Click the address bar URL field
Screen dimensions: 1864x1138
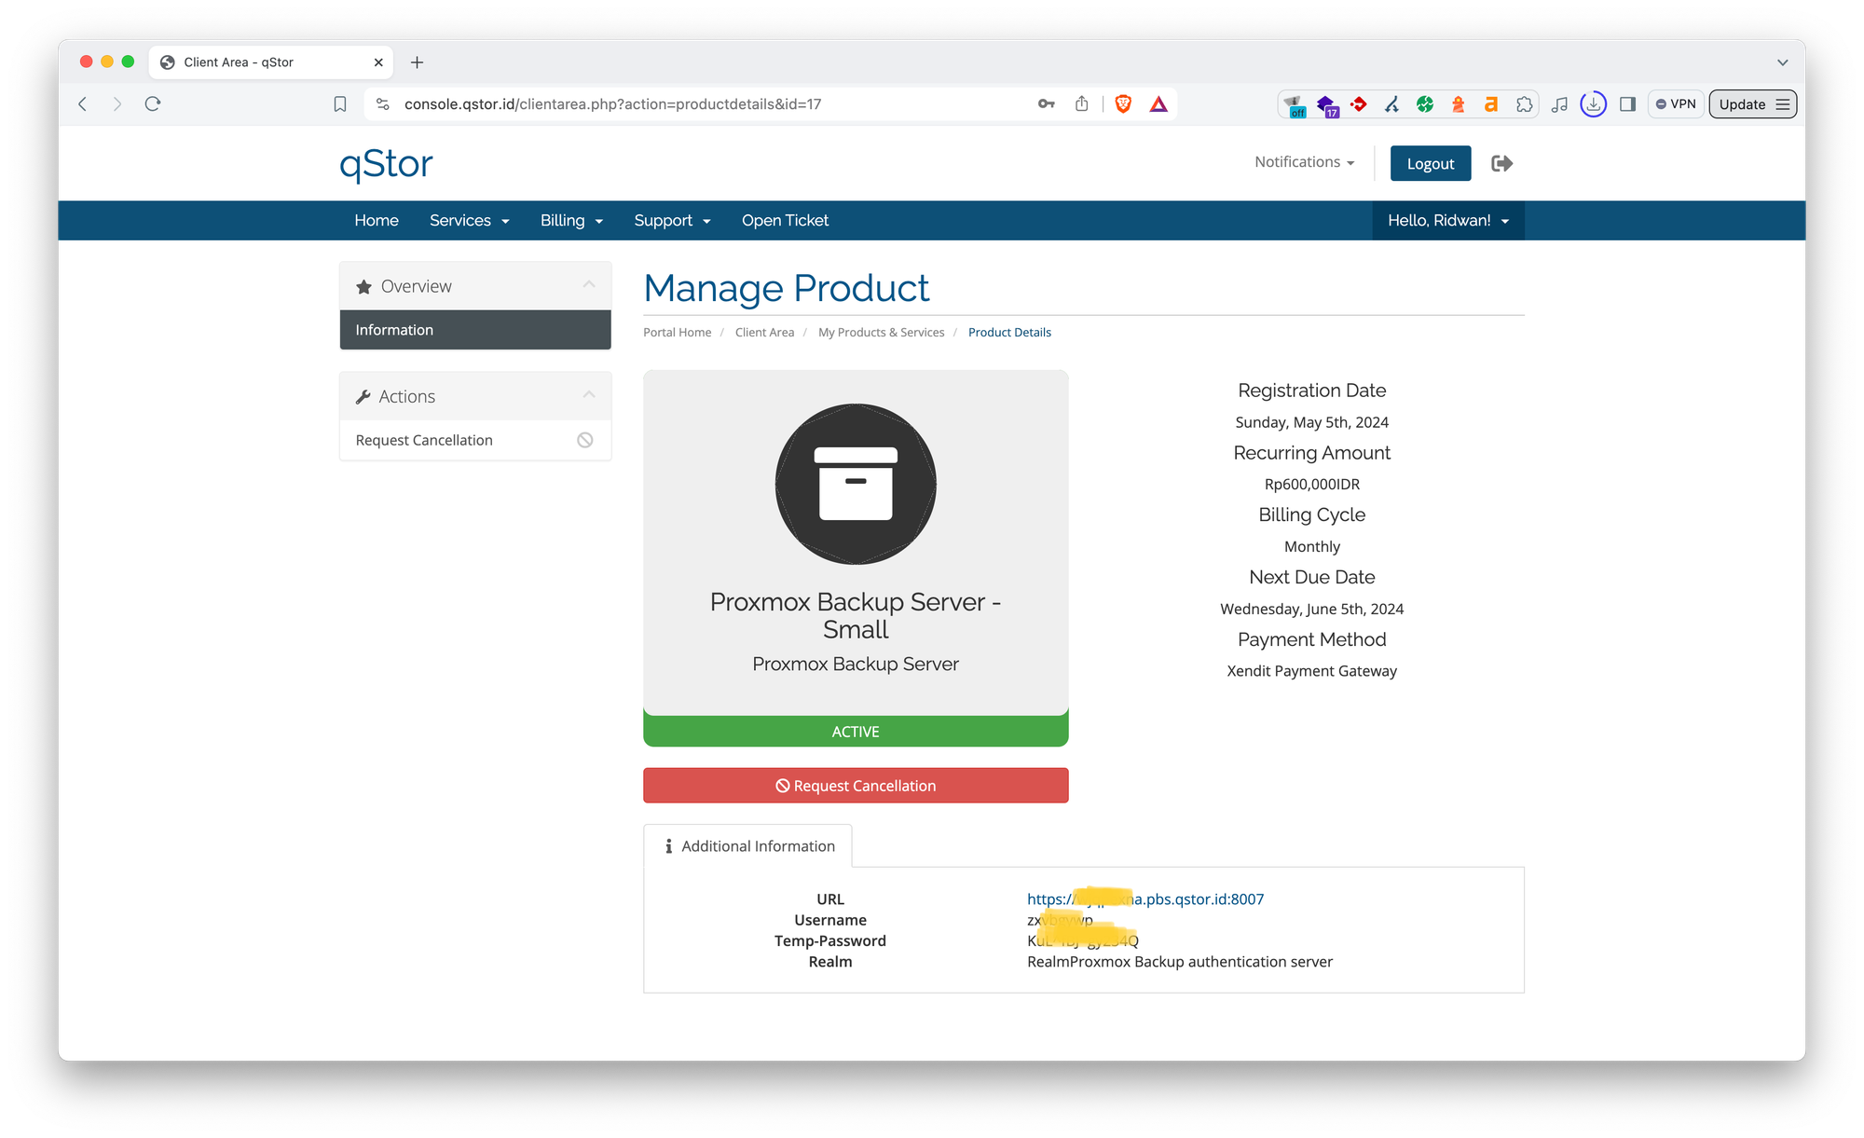612,104
